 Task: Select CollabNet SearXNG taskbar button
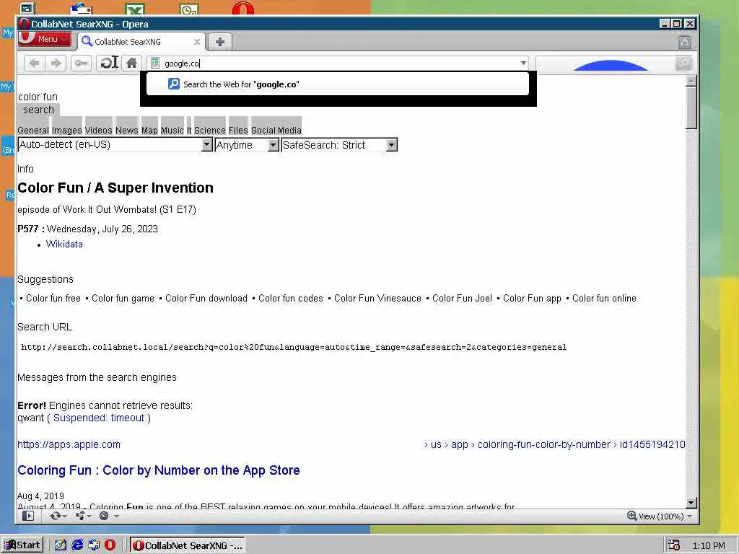(x=187, y=545)
